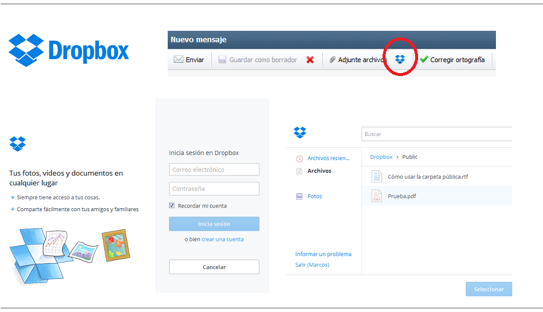
Task: Click Public in the breadcrumb
Action: coord(410,157)
